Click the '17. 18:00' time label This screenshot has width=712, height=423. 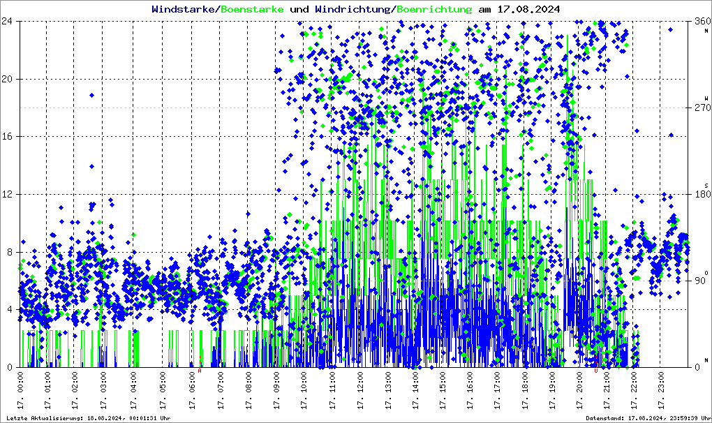pos(526,390)
